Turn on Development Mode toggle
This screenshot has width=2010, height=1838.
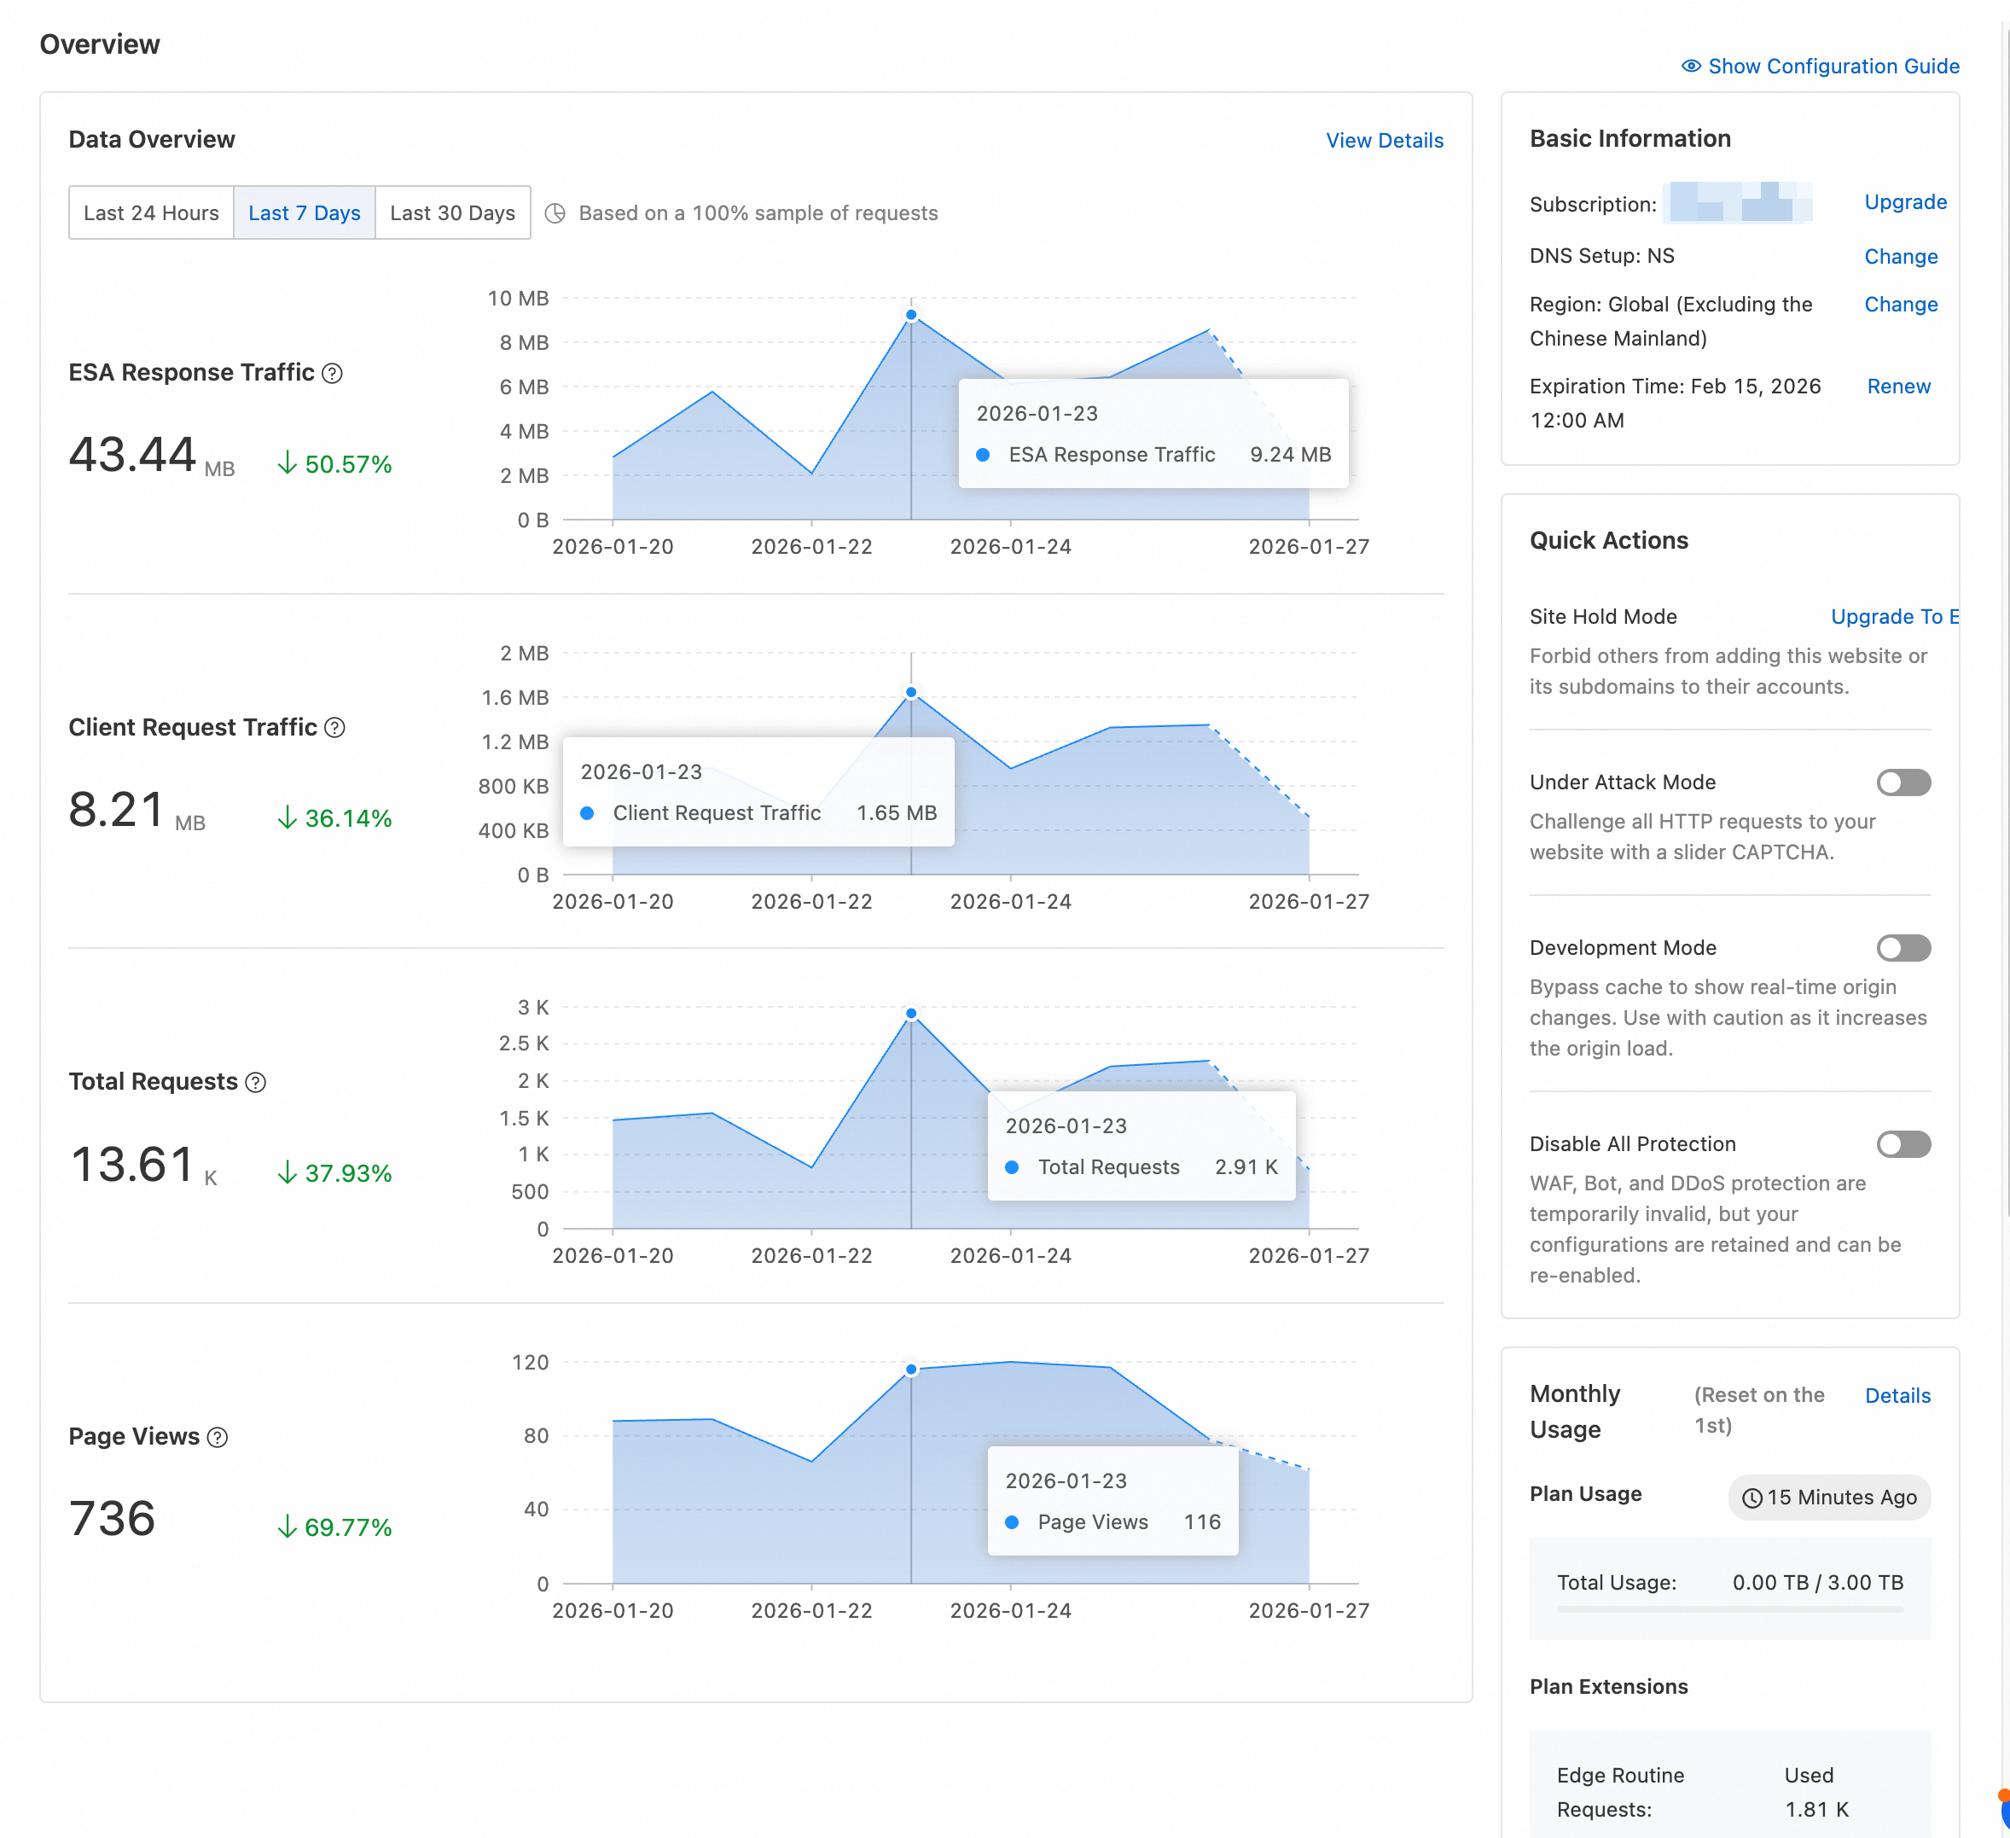pos(1903,948)
